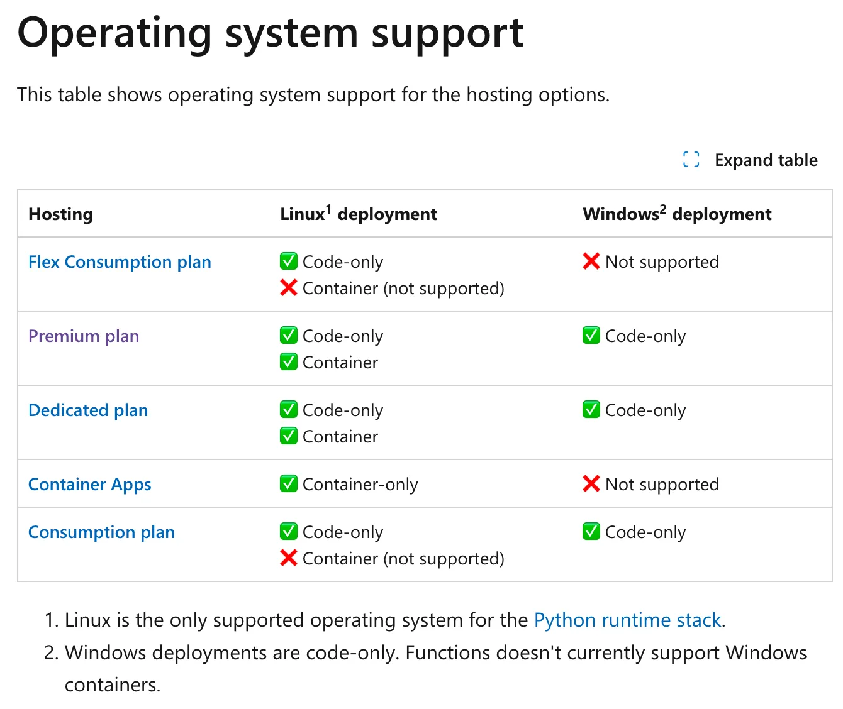Open the Container Apps link
This screenshot has height=709, width=843.
pos(90,485)
